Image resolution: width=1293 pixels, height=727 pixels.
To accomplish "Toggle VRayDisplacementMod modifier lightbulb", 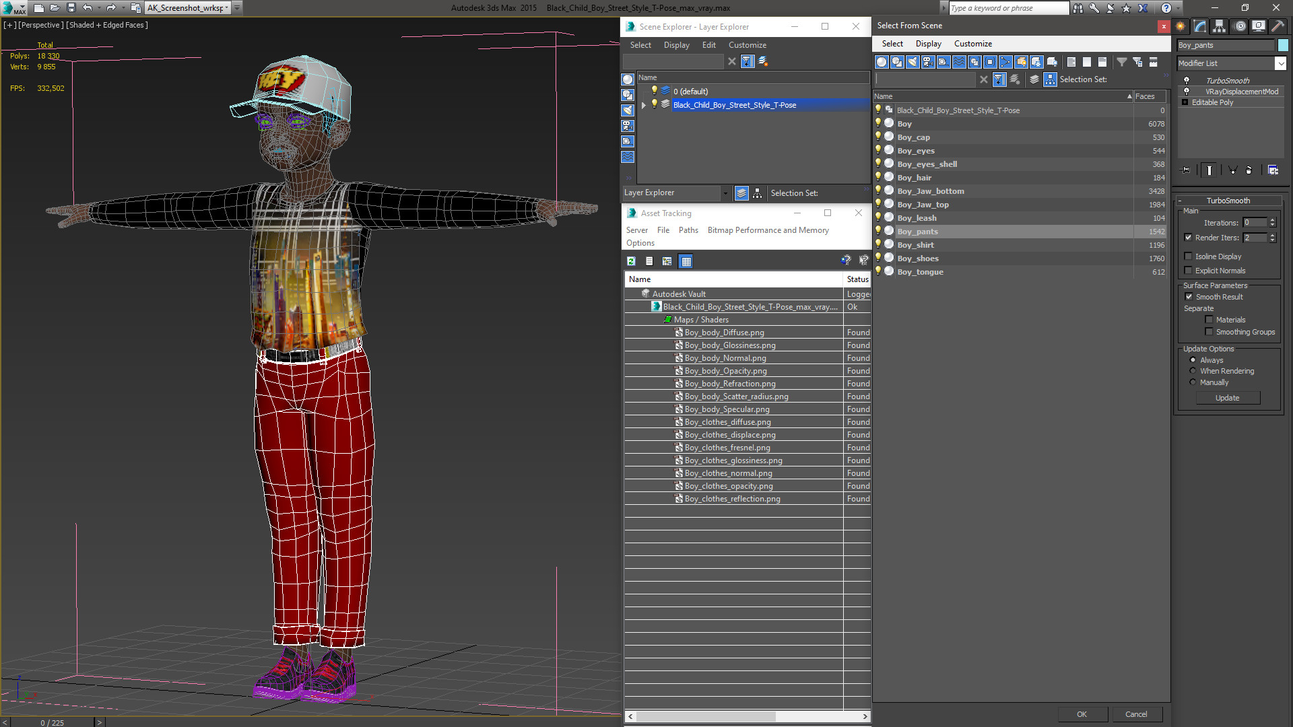I will (x=1187, y=92).
